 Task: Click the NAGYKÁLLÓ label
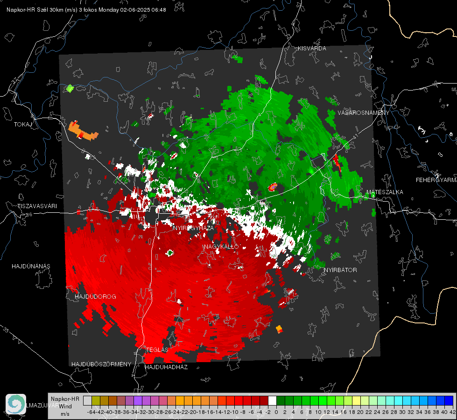click(221, 247)
